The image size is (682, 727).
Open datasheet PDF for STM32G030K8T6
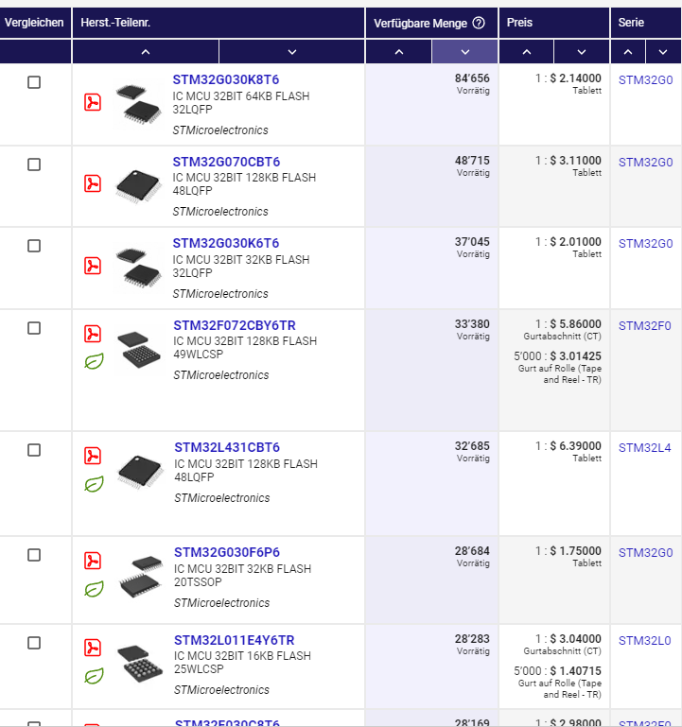(x=93, y=102)
